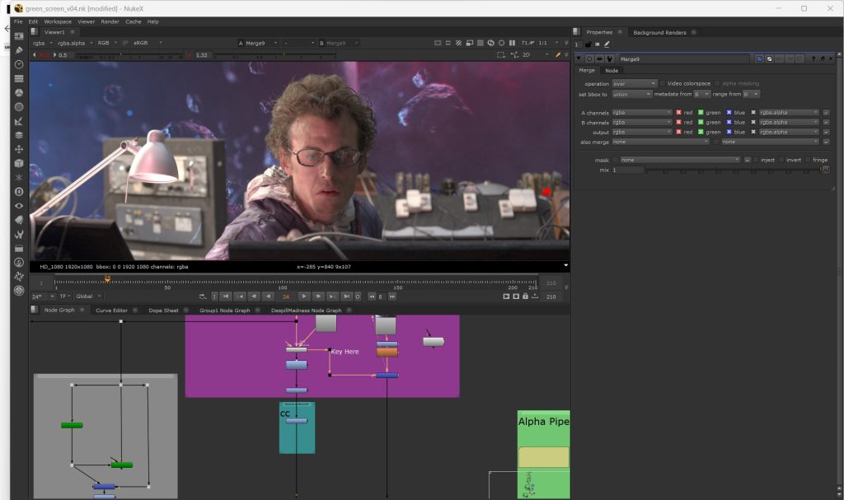Viewport: 844px width, 500px height.
Task: Open the Time nodes clock icon
Action: tap(19, 64)
